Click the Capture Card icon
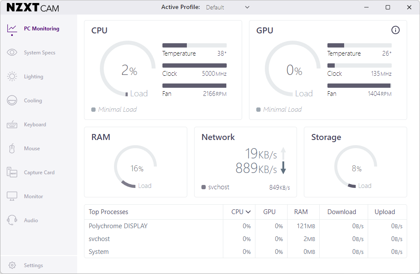This screenshot has height=274, width=420. tap(12, 173)
